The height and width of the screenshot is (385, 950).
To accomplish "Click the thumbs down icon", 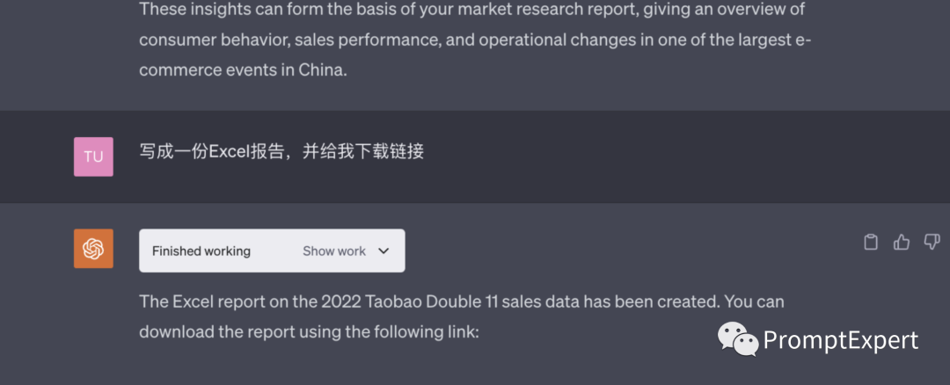I will (932, 242).
